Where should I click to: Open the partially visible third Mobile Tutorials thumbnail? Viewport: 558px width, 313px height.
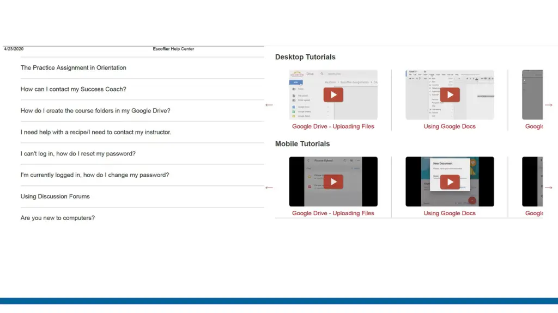pos(532,181)
